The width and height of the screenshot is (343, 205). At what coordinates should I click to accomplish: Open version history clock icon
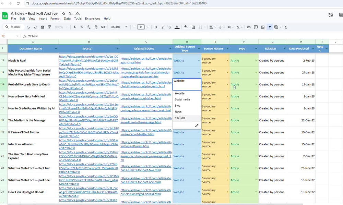tap(331, 15)
